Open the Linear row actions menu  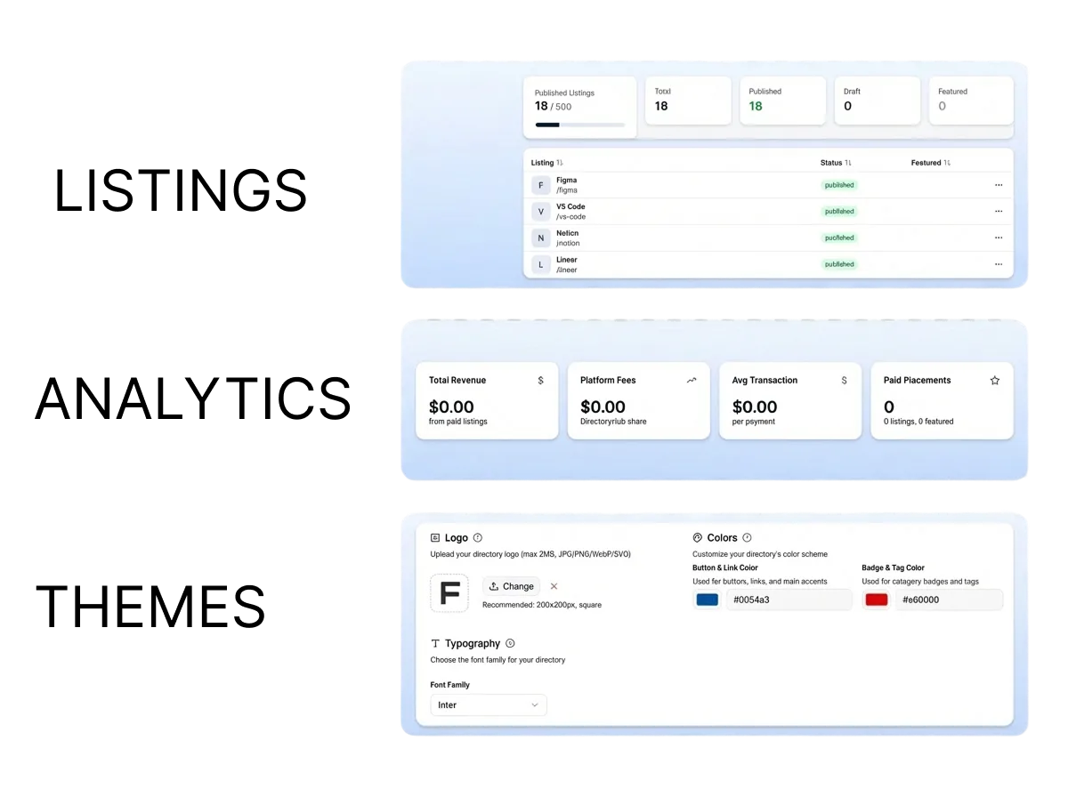[x=999, y=264]
